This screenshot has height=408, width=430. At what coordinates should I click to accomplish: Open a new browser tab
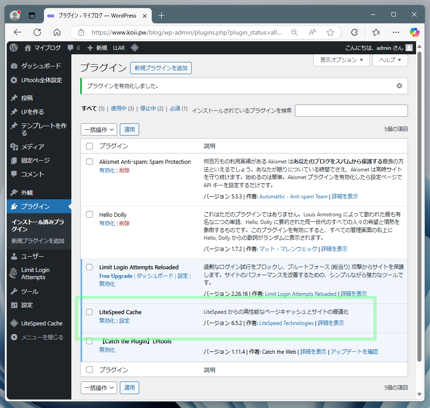point(161,16)
